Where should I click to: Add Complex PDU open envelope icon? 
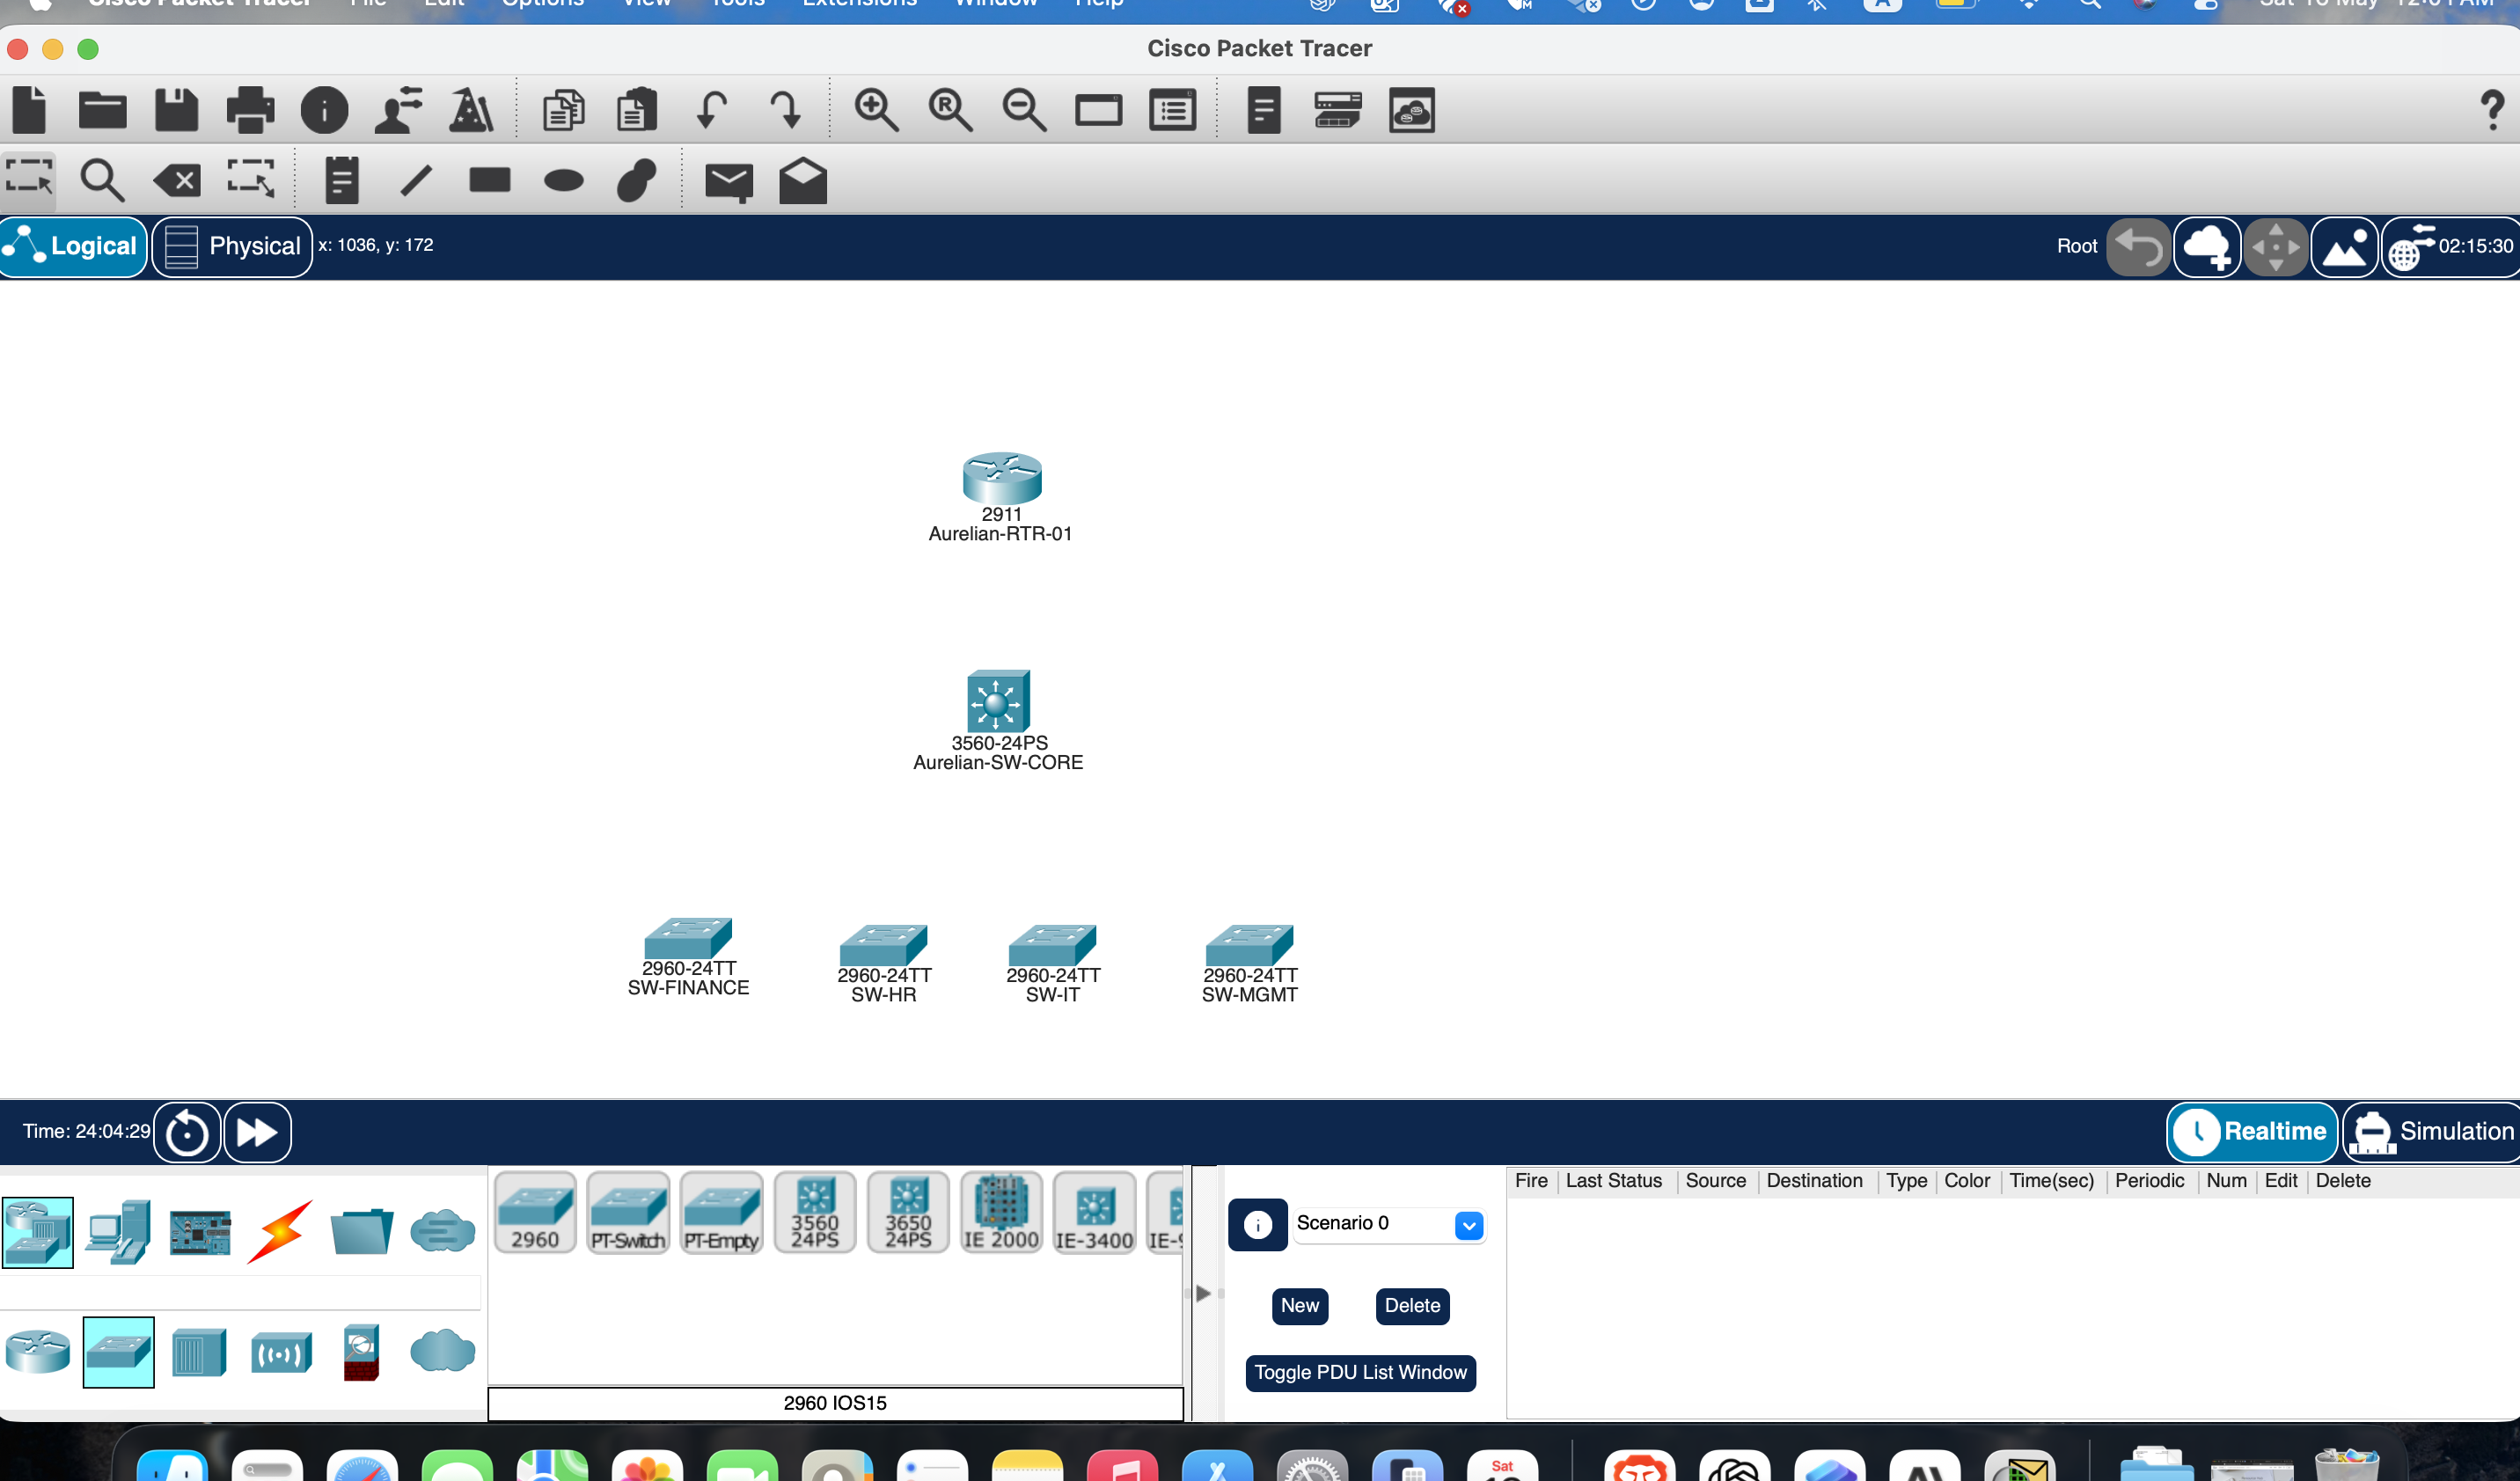pos(803,180)
